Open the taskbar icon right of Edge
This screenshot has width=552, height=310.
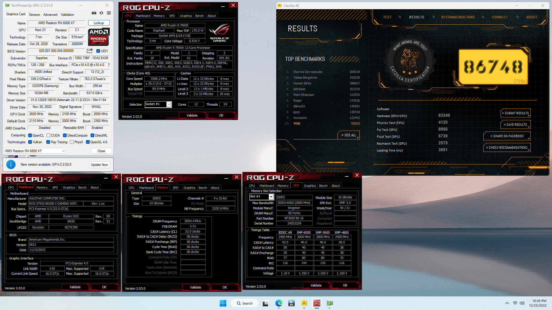pyautogui.click(x=291, y=303)
